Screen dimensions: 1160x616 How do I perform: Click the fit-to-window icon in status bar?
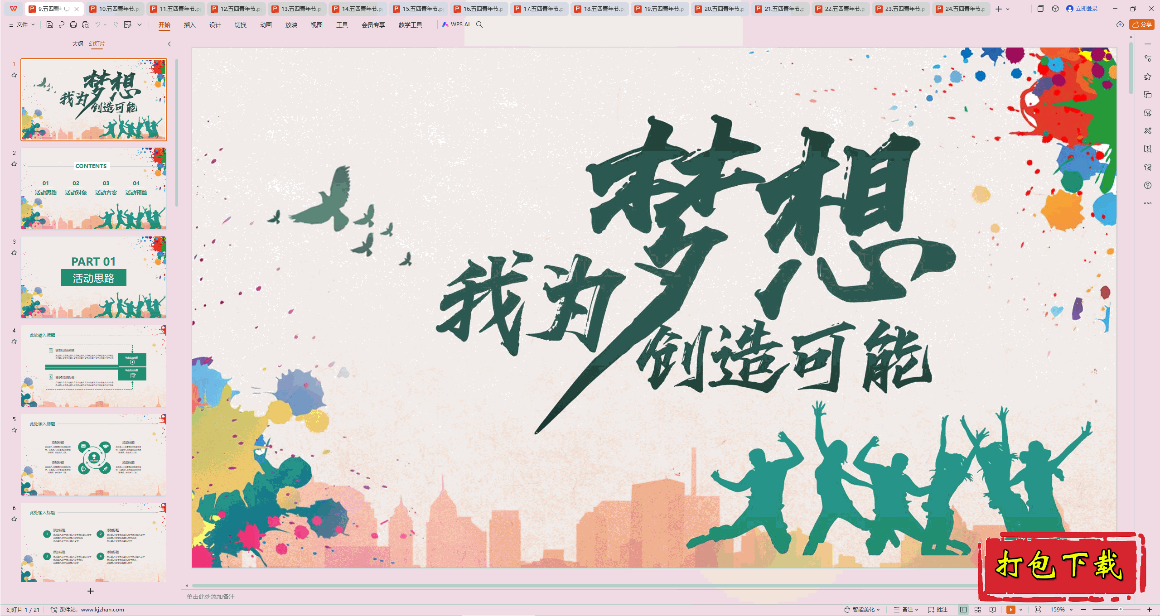1038,610
